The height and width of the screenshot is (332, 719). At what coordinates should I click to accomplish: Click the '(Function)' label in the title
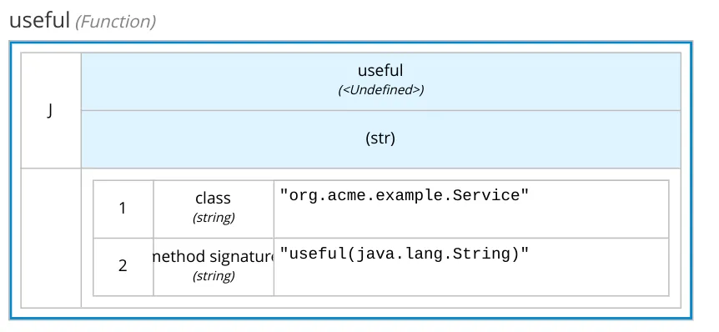(116, 22)
